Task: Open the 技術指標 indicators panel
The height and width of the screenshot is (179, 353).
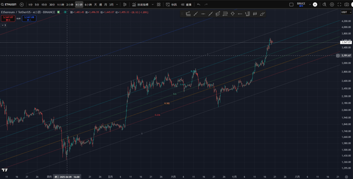Action: pos(140,4)
